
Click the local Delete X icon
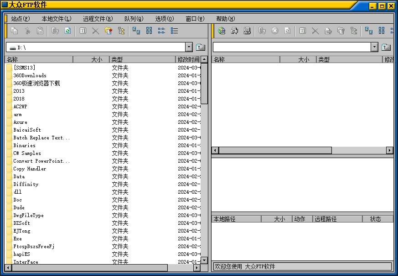96,31
